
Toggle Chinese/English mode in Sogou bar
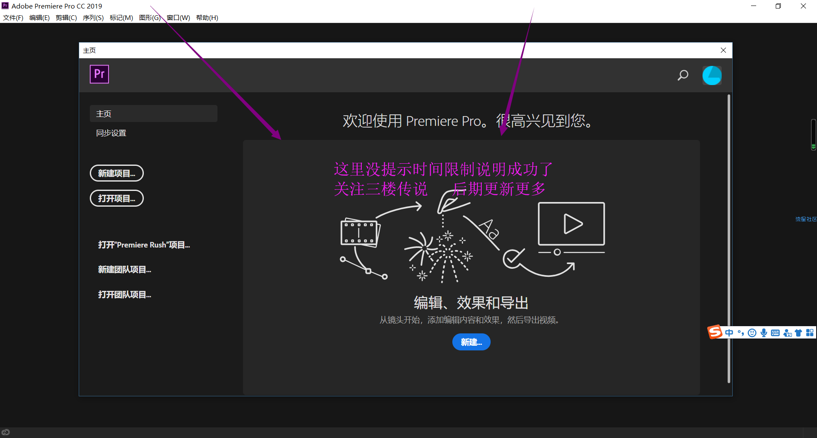coord(729,333)
